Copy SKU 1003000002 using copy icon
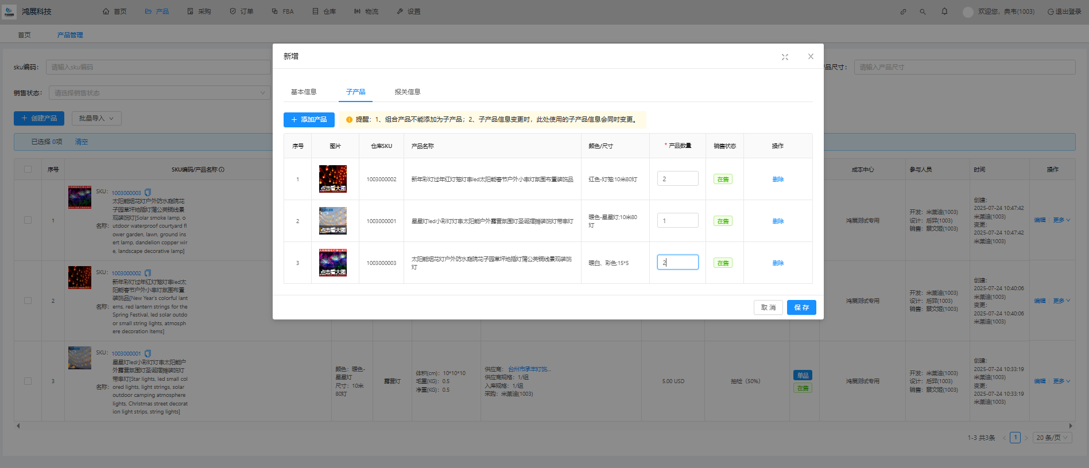This screenshot has height=468, width=1089. click(148, 273)
